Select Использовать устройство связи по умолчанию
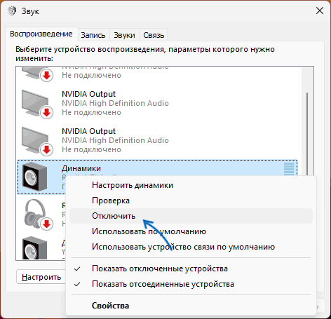 (191, 247)
